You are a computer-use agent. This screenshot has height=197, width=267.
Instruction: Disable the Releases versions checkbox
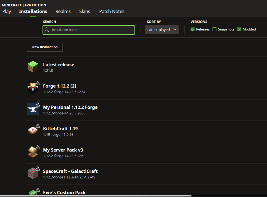click(x=193, y=29)
